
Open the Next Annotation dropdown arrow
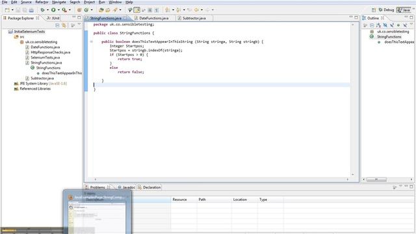(173, 10)
